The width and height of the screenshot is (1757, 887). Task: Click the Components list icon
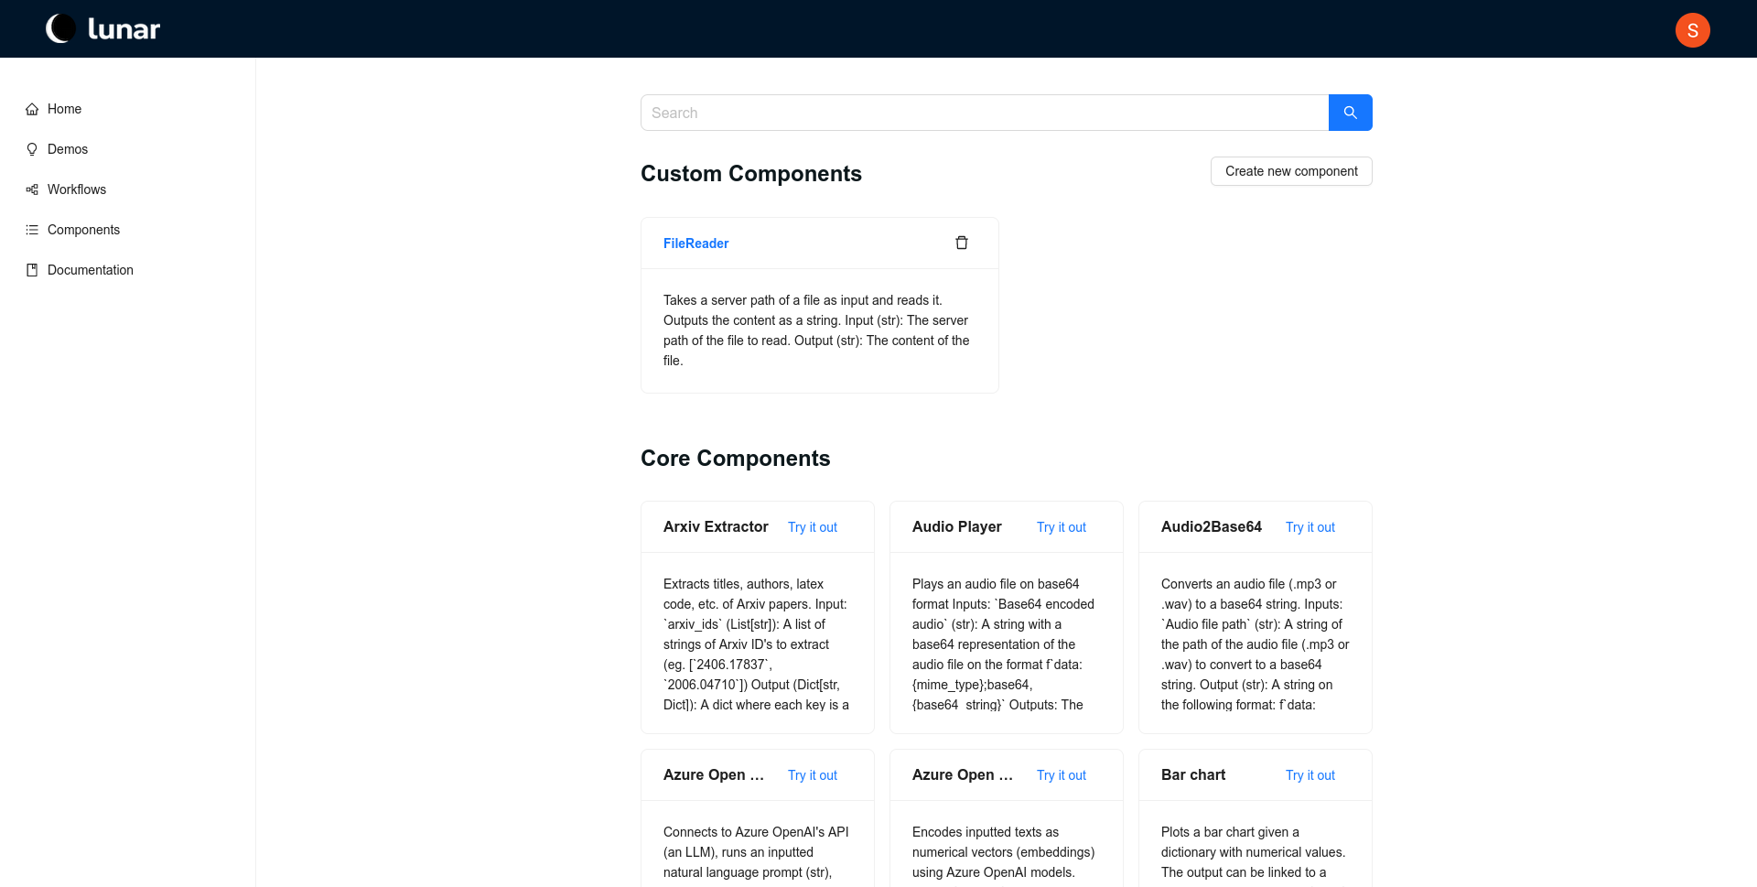[x=32, y=230]
